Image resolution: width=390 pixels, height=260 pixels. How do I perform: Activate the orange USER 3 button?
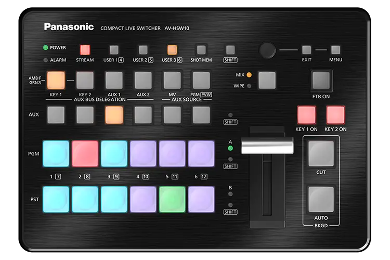pyautogui.click(x=172, y=50)
